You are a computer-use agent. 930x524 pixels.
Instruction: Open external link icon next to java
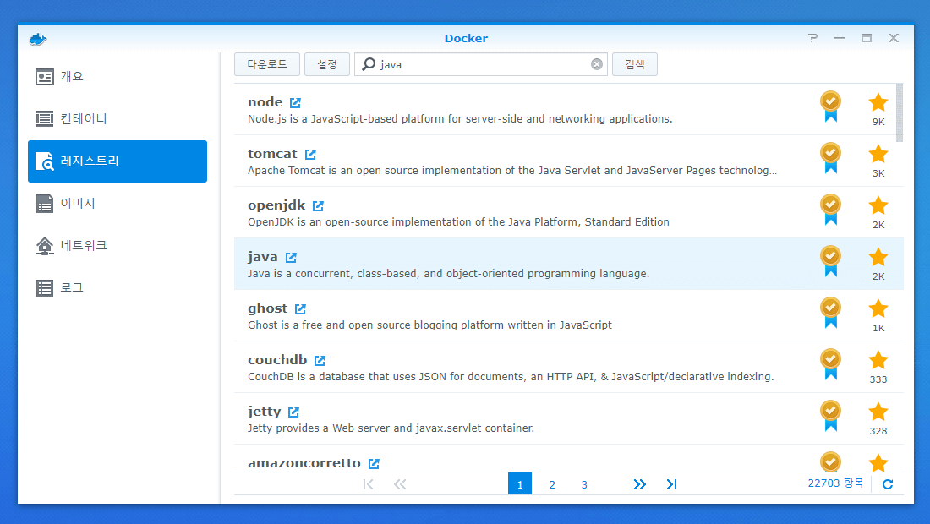(x=291, y=257)
